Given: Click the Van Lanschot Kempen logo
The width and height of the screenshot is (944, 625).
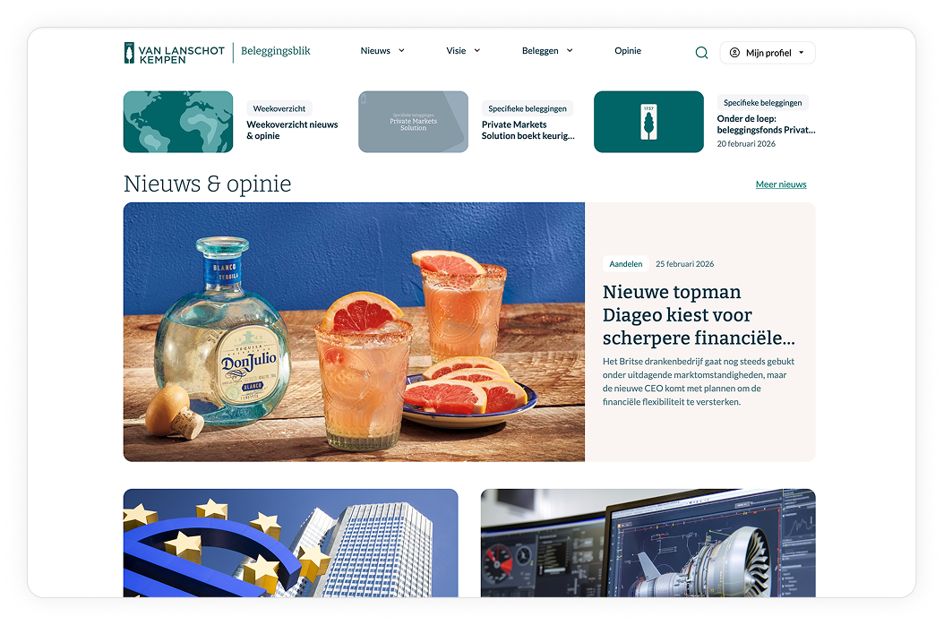Looking at the screenshot, I should coord(175,53).
